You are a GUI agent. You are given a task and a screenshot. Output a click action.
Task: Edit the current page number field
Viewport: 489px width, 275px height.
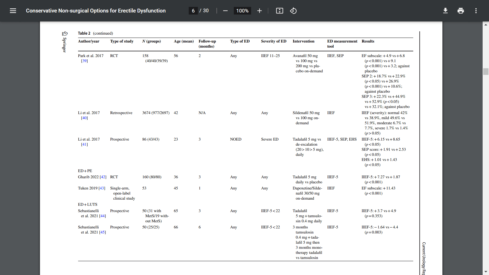(x=193, y=11)
